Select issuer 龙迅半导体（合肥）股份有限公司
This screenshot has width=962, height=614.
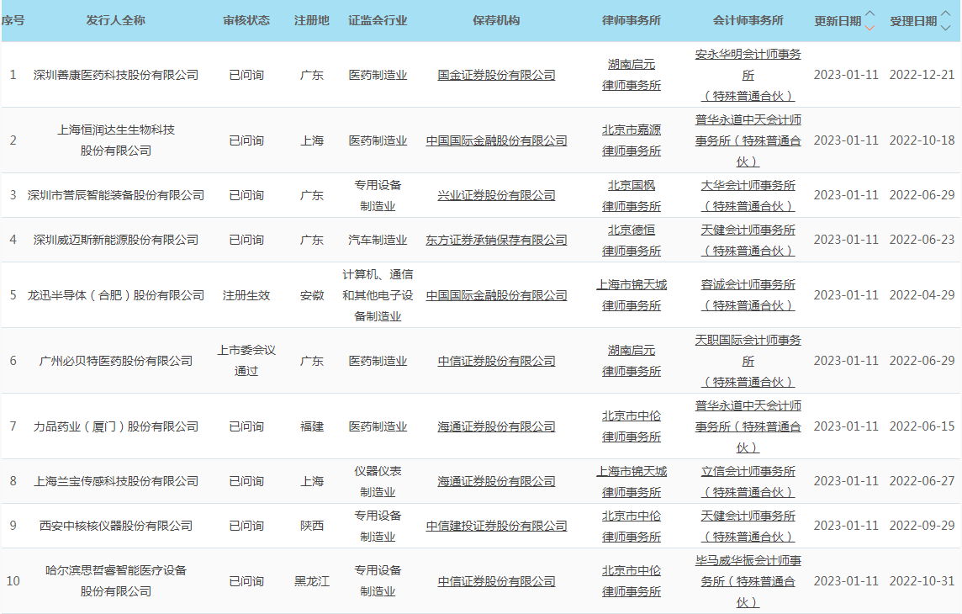[x=116, y=295]
